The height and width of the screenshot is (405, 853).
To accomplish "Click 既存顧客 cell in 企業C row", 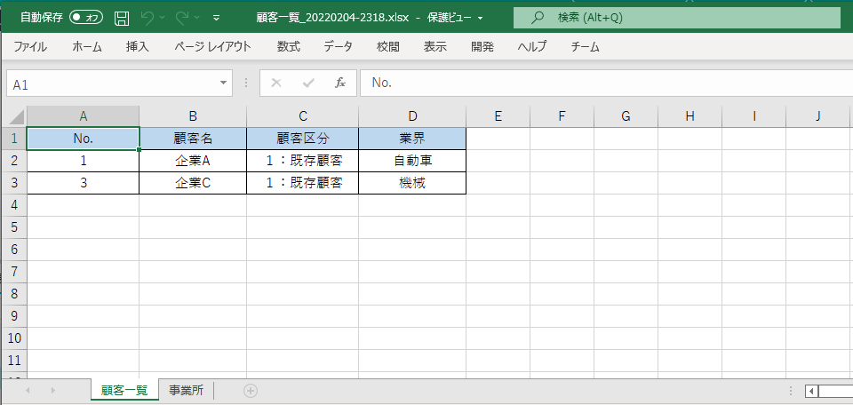I will pyautogui.click(x=303, y=183).
